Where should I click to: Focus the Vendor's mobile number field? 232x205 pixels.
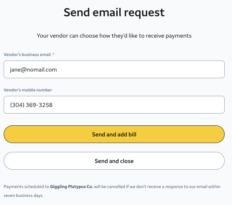147,105
